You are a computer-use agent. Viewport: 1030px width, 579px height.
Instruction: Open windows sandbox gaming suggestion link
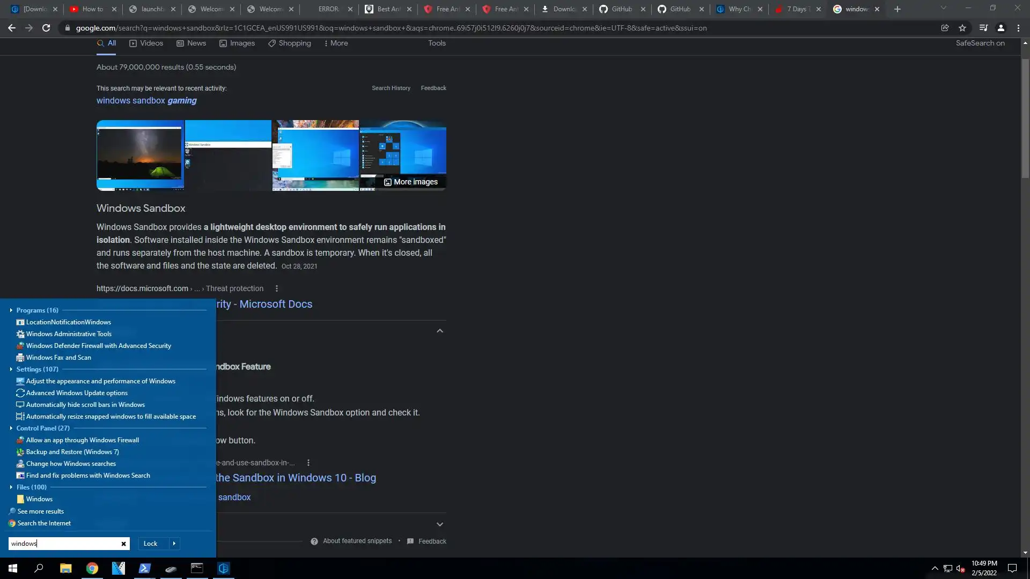146,100
